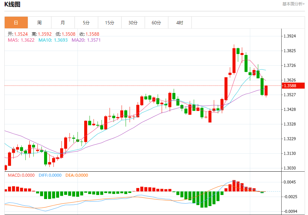This screenshot has height=215, width=308.
Task: Click the rightmost red candlestick on chart
Action: (266, 90)
